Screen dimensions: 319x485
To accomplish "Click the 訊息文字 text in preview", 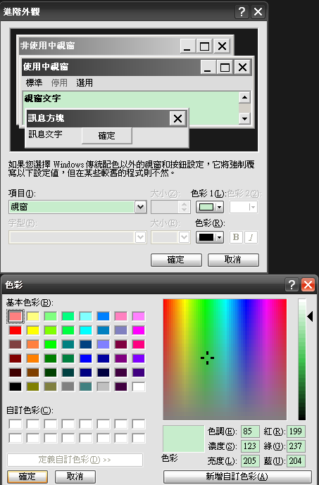I will pos(45,134).
